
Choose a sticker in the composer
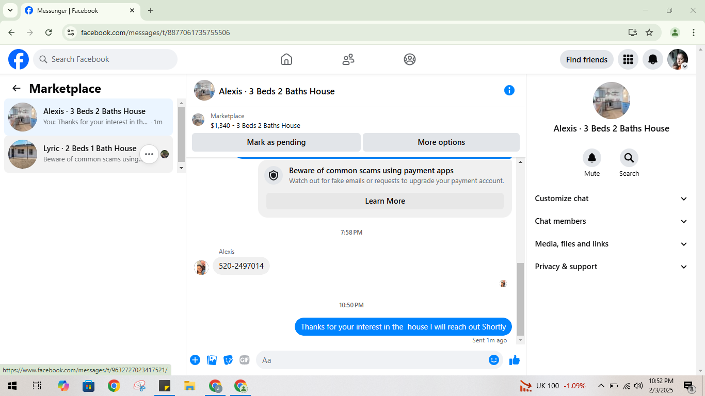228,360
